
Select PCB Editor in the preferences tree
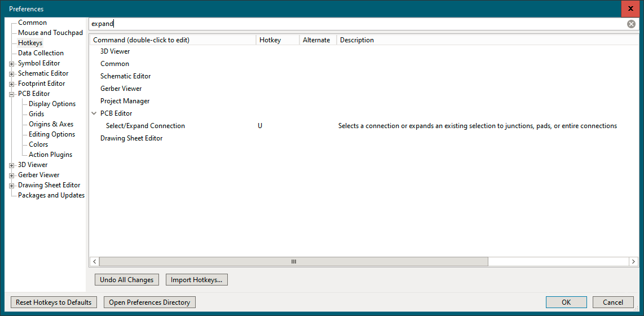[34, 94]
